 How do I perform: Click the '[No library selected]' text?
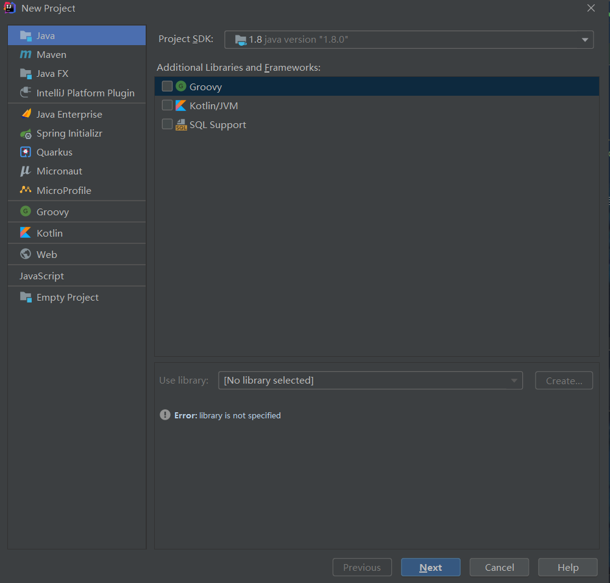269,381
